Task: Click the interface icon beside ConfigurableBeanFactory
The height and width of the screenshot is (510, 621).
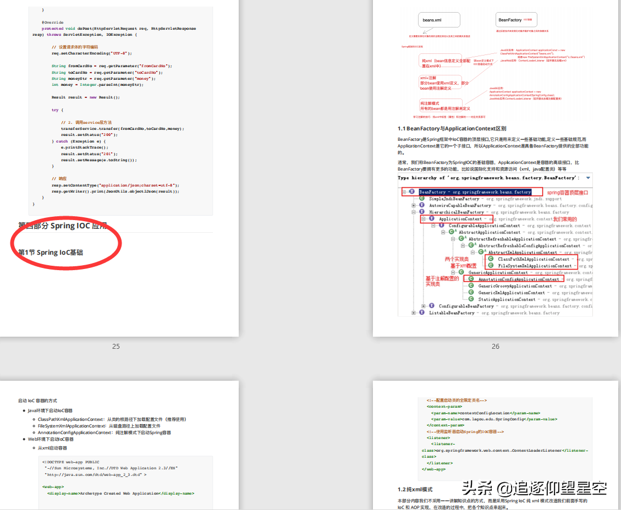Action: (432, 306)
